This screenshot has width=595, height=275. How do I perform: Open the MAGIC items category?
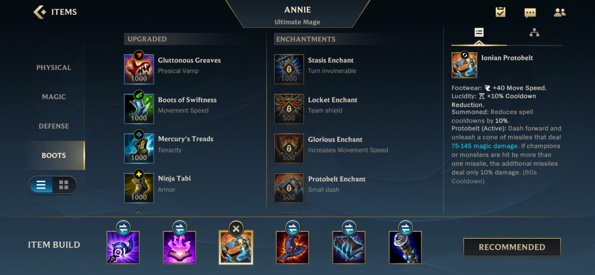(54, 97)
